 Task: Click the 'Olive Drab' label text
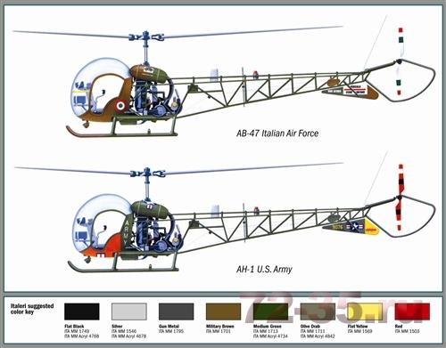pos(310,326)
